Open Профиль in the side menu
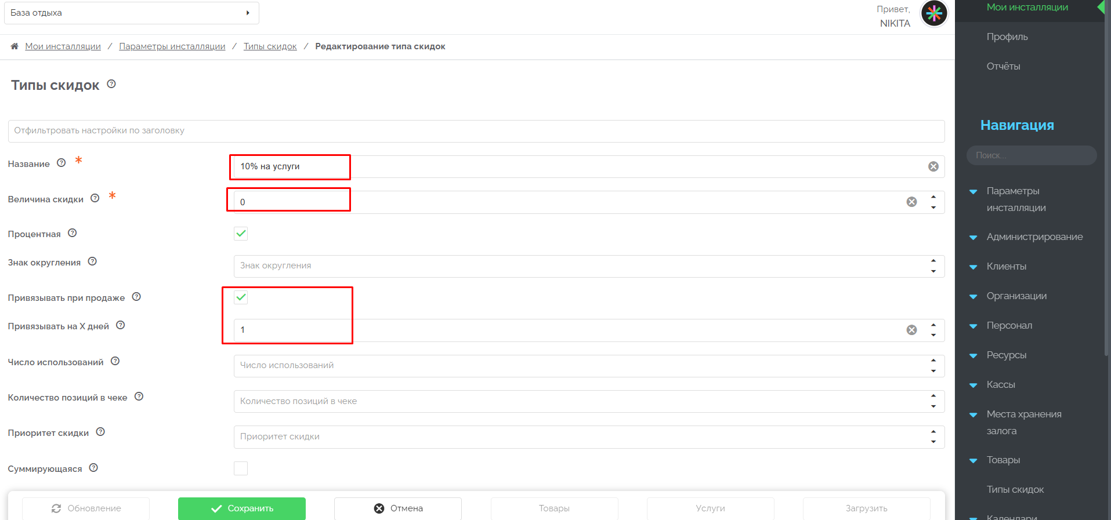Viewport: 1111px width, 520px height. [1007, 37]
